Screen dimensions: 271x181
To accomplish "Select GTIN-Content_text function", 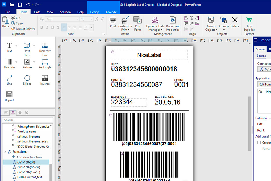I will click(x=27, y=177).
